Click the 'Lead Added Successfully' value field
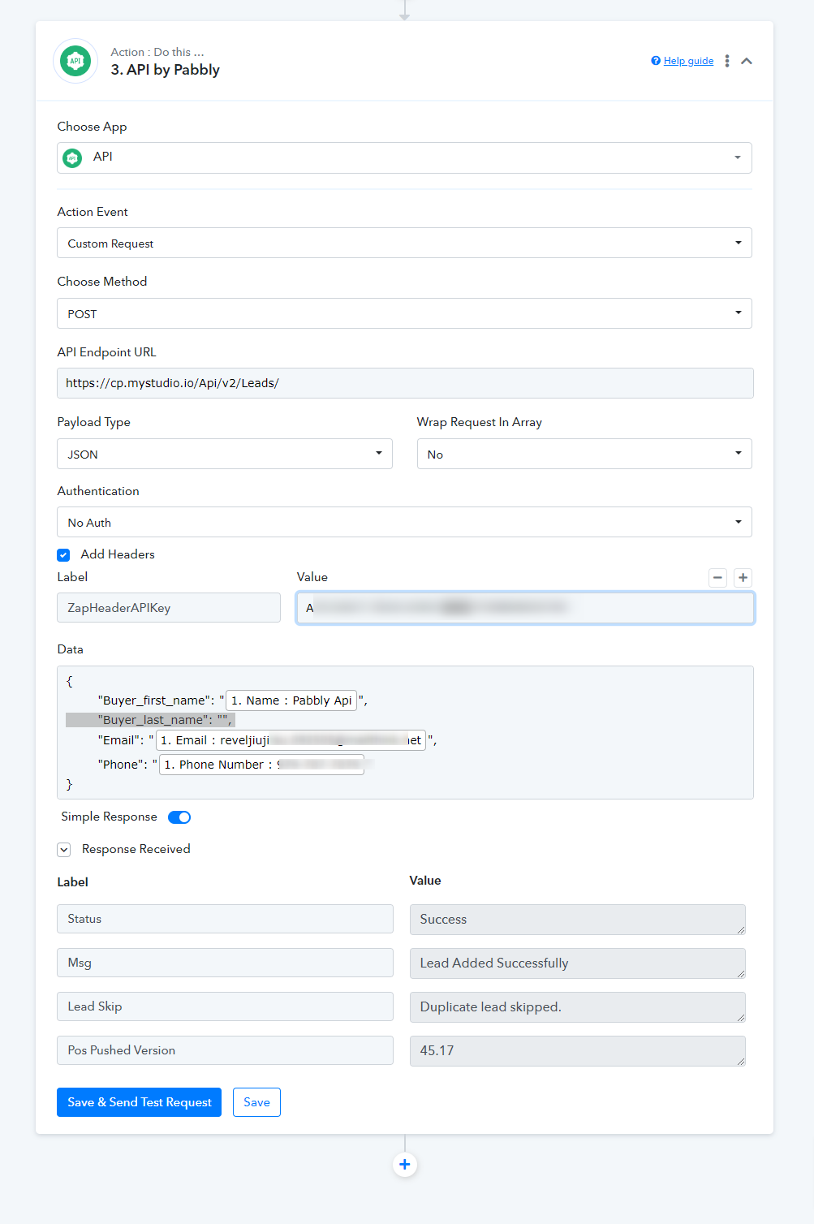 (578, 963)
